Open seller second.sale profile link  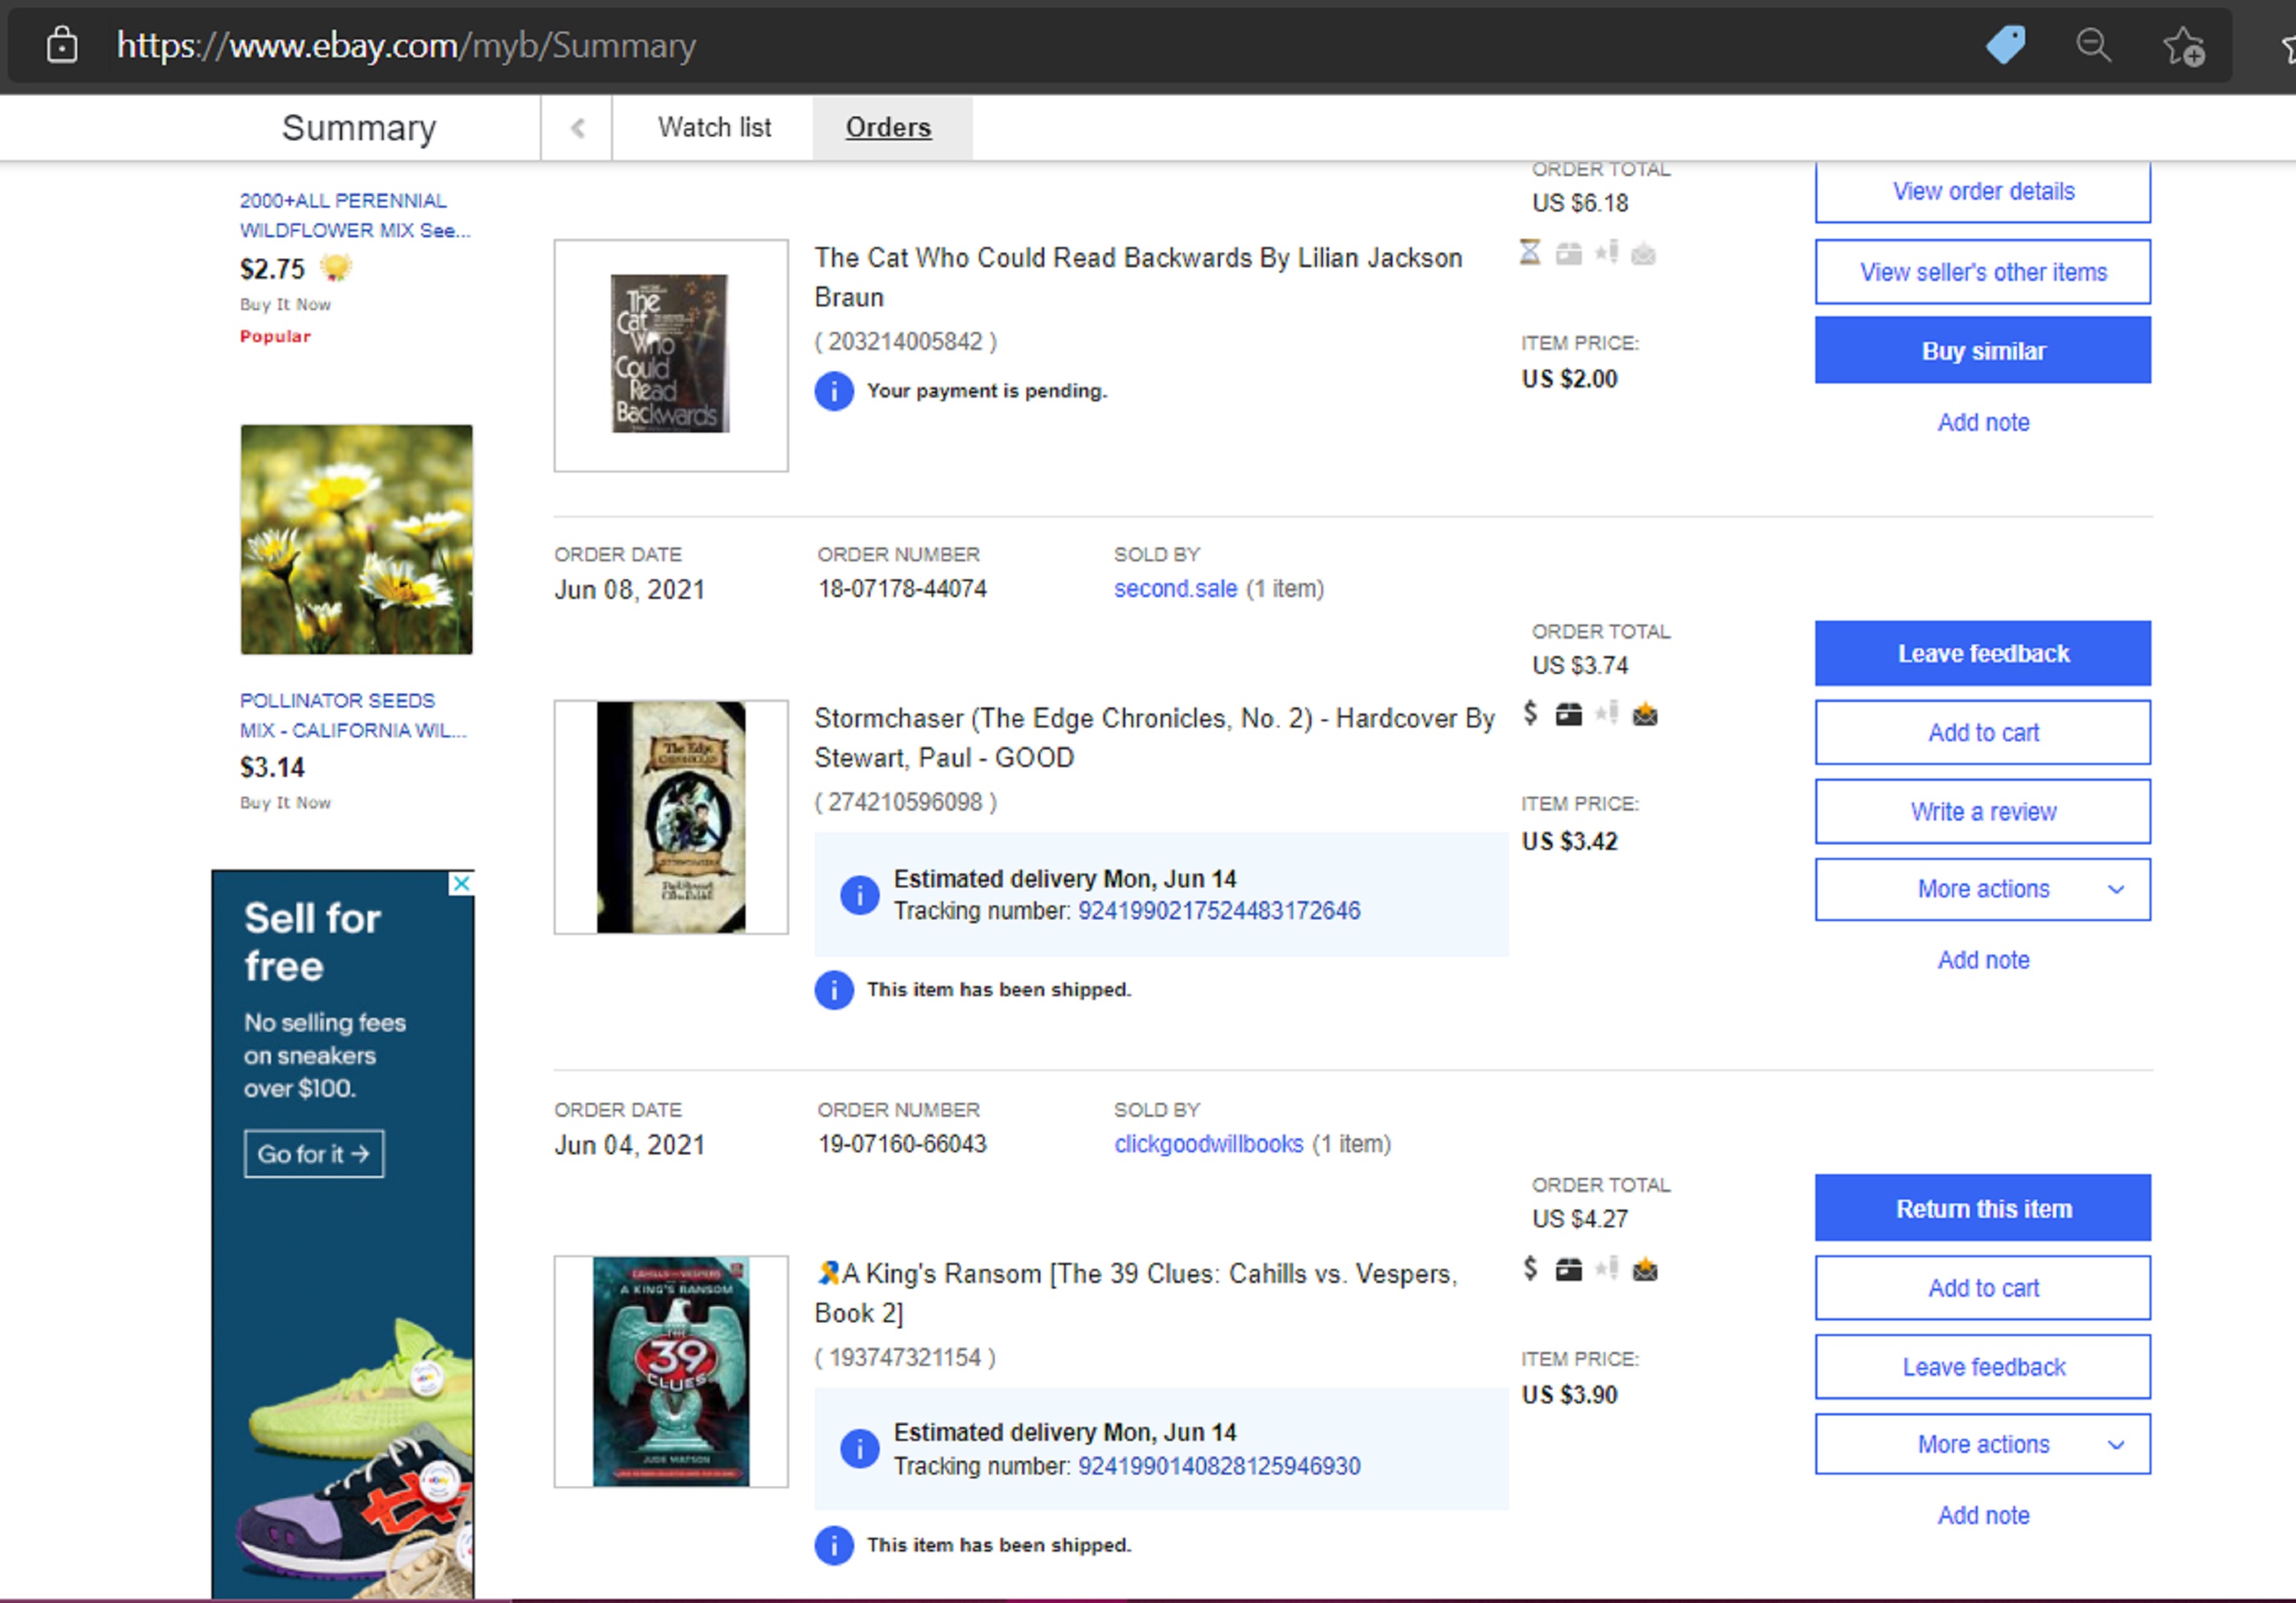click(1175, 589)
